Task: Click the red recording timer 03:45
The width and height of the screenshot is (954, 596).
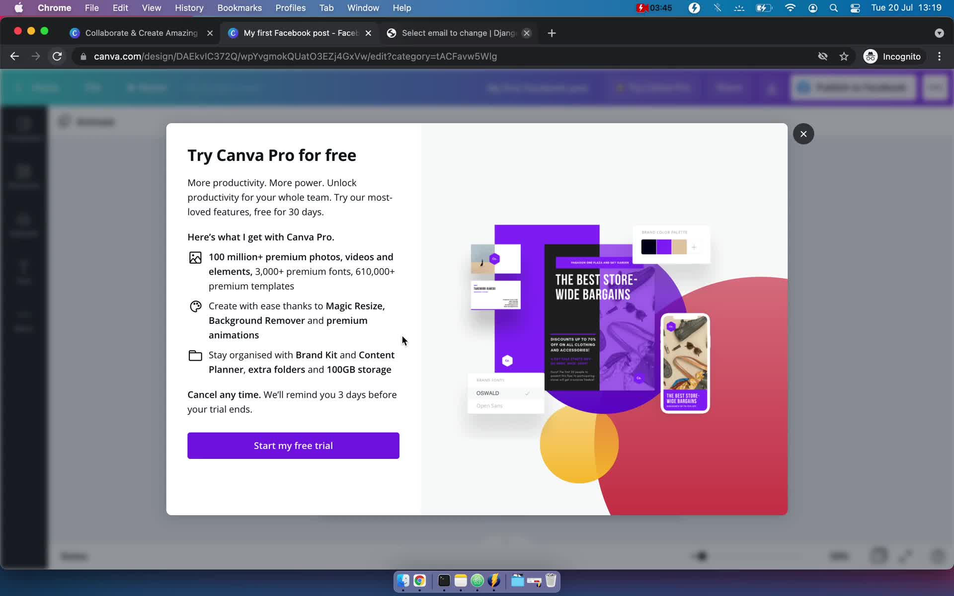Action: pos(654,7)
